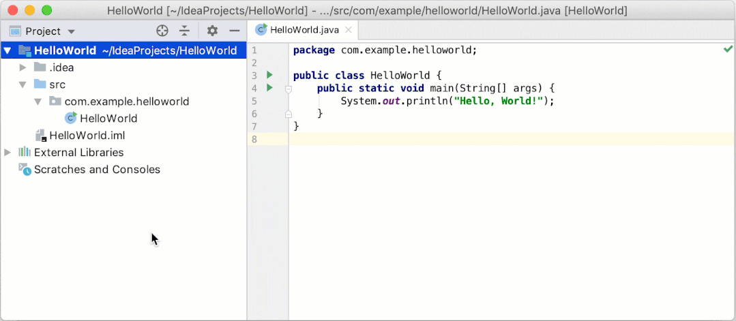Switch to the HelloWorld.java editor tab
The image size is (736, 321).
point(303,30)
